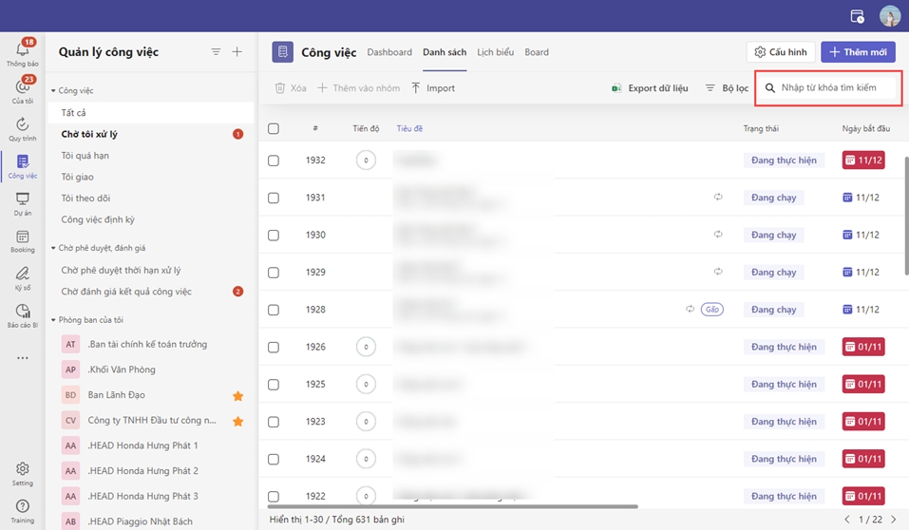Switch to the Lịch biểu tab
This screenshot has width=909, height=530.
[494, 52]
